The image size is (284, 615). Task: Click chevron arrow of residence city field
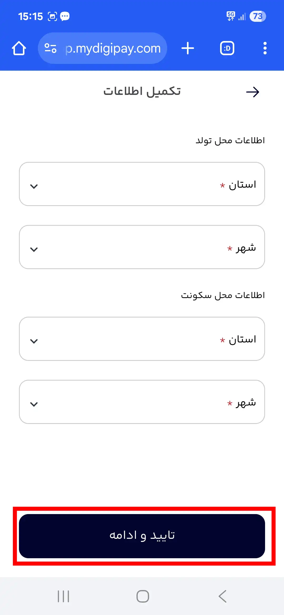point(34,404)
